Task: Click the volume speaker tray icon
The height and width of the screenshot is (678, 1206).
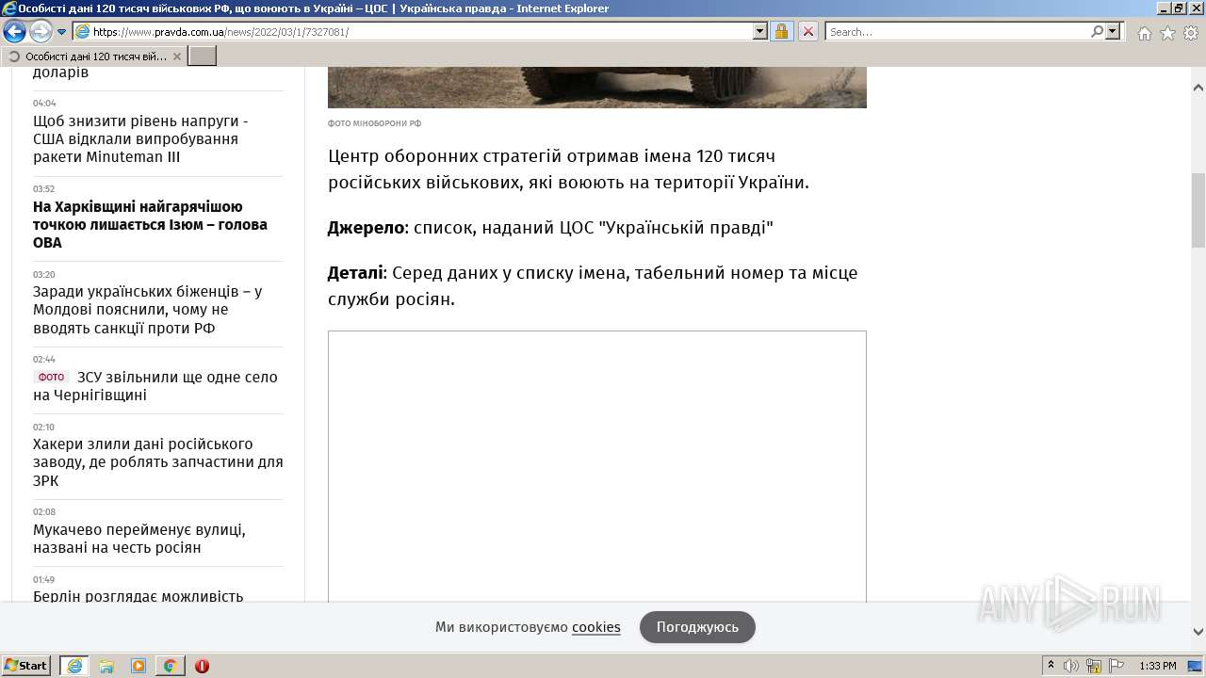Action: (1071, 666)
